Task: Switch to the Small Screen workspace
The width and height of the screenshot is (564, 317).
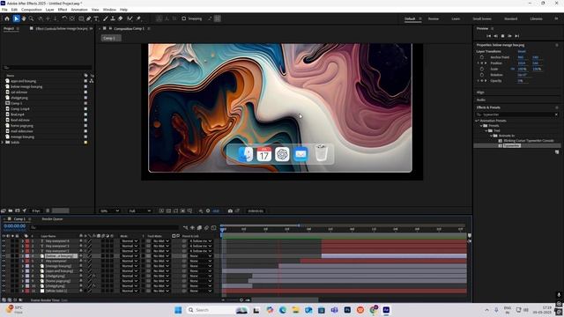Action: (x=482, y=18)
